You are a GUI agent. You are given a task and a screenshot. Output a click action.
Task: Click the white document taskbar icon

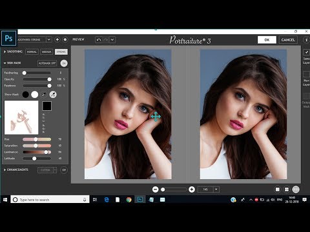(118, 200)
